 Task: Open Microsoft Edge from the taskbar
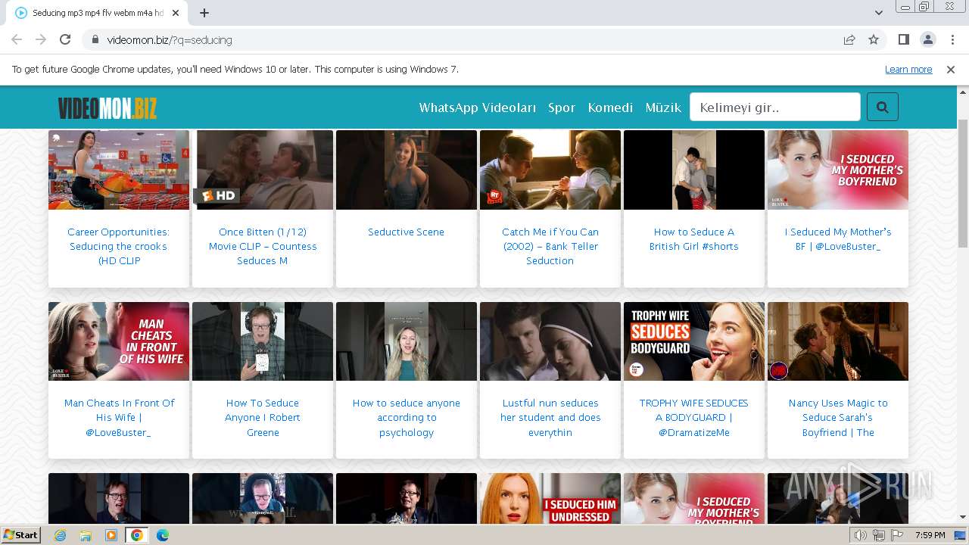163,535
